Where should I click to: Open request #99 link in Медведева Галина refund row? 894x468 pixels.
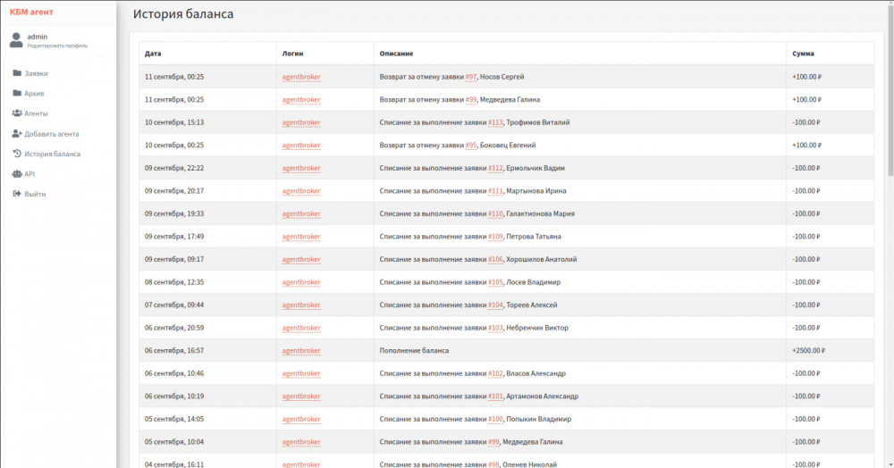point(471,100)
